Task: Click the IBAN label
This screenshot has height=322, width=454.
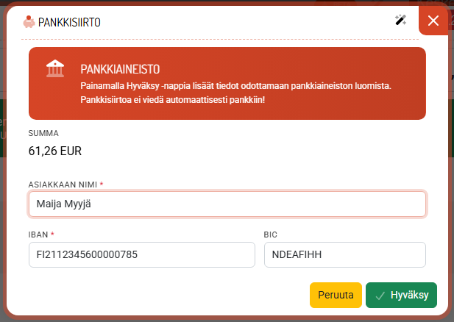Action: [x=38, y=235]
